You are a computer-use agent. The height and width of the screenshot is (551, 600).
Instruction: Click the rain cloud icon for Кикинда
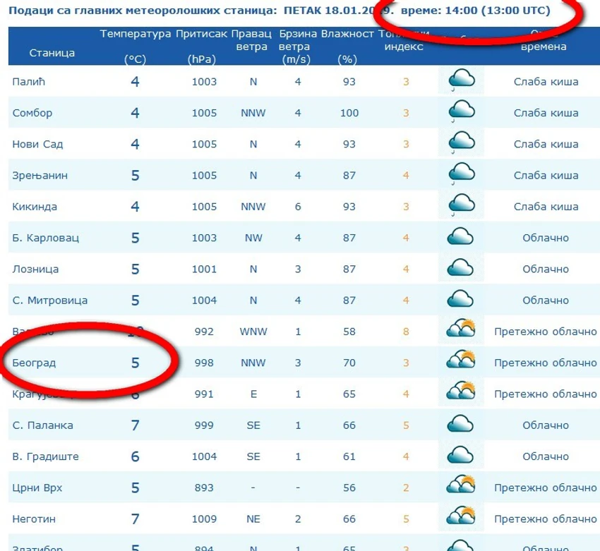pos(461,205)
